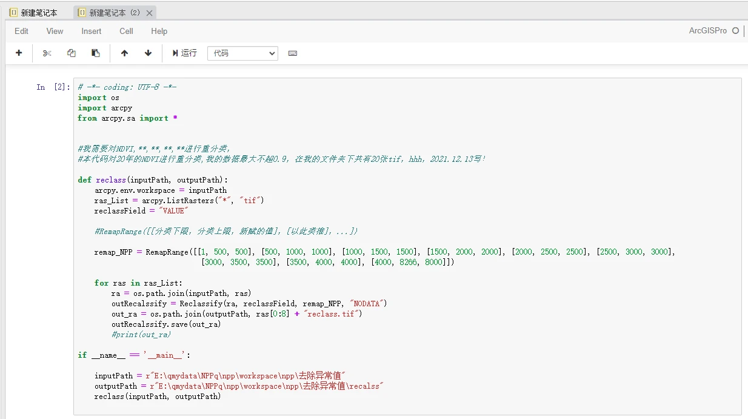The height and width of the screenshot is (419, 748).
Task: Click the 'outputPath = r' path line
Action: (239, 386)
